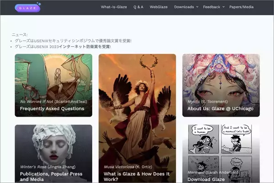Open the Feedback menu
The height and width of the screenshot is (183, 274).
pos(211,7)
